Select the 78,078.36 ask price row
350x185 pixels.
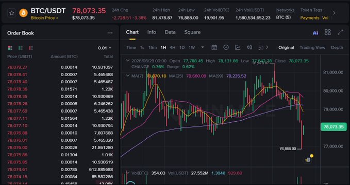60,89
